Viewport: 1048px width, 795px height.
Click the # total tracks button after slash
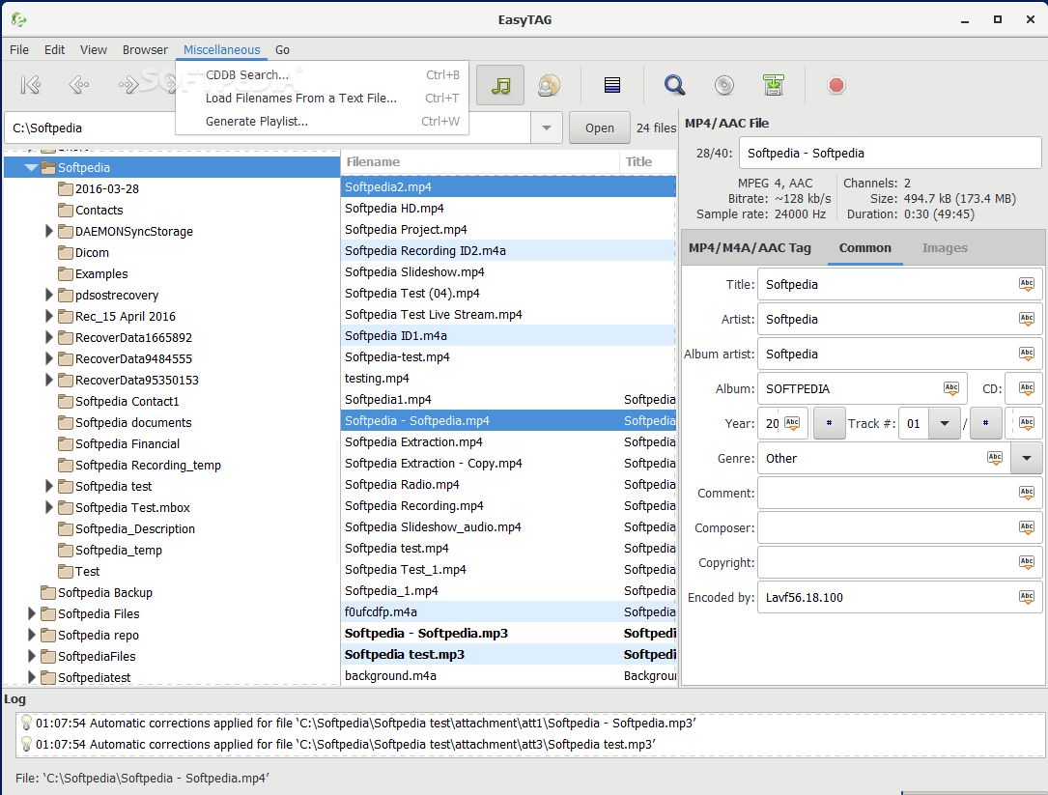coord(985,423)
